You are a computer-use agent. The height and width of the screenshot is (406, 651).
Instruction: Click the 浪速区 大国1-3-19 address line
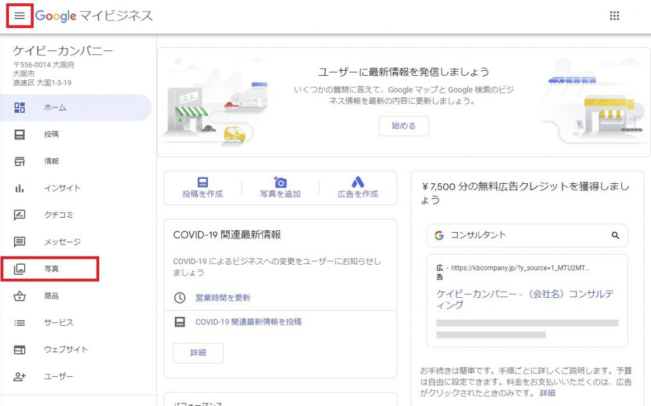click(42, 83)
